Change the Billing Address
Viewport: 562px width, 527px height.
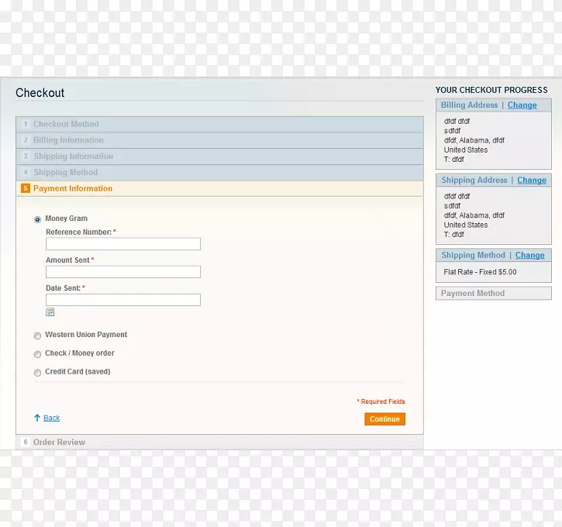pos(522,105)
